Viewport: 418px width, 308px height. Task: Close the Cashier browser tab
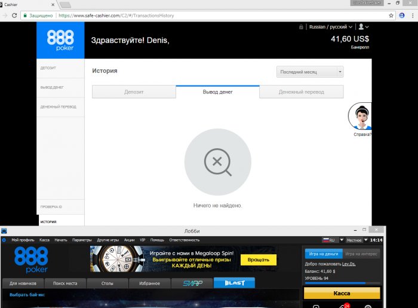pyautogui.click(x=53, y=5)
